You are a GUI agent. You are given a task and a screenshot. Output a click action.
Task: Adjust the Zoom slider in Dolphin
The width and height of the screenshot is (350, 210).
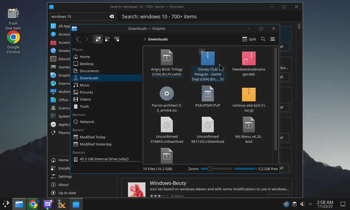tap(216, 169)
